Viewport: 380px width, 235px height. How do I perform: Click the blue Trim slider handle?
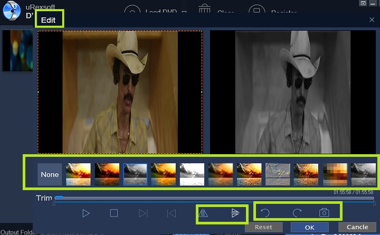(x=59, y=197)
